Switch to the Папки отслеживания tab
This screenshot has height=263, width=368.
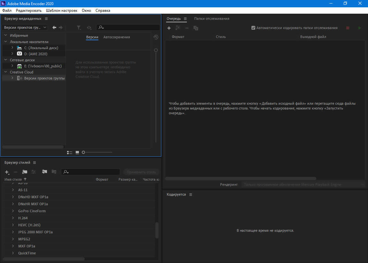pos(212,19)
